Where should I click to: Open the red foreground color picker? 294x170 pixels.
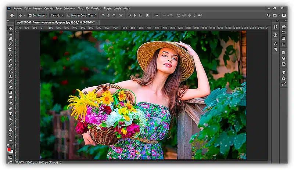[9, 149]
